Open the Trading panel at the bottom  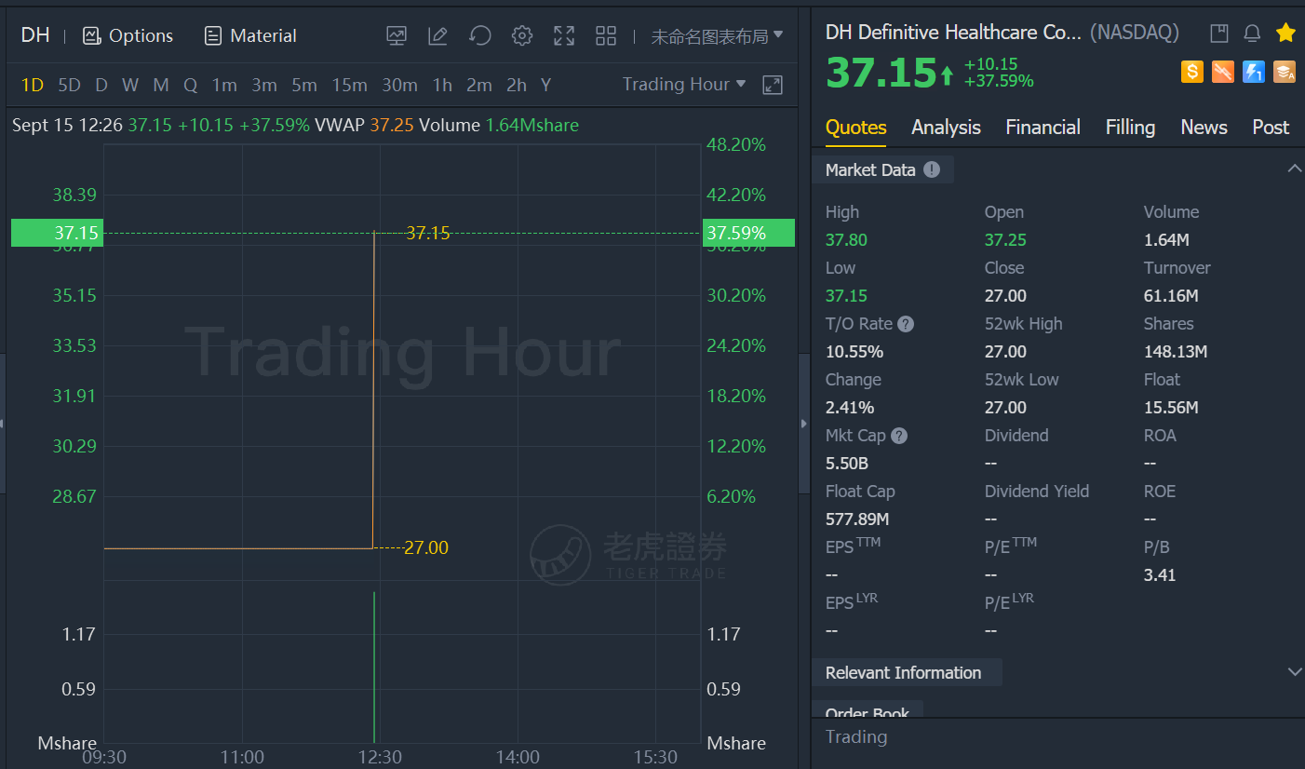tap(856, 737)
